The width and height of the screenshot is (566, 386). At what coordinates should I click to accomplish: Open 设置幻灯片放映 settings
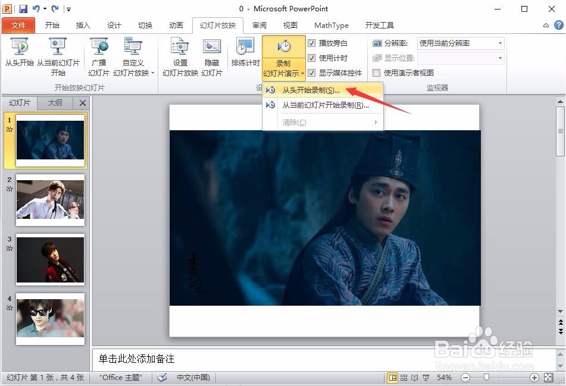[180, 57]
